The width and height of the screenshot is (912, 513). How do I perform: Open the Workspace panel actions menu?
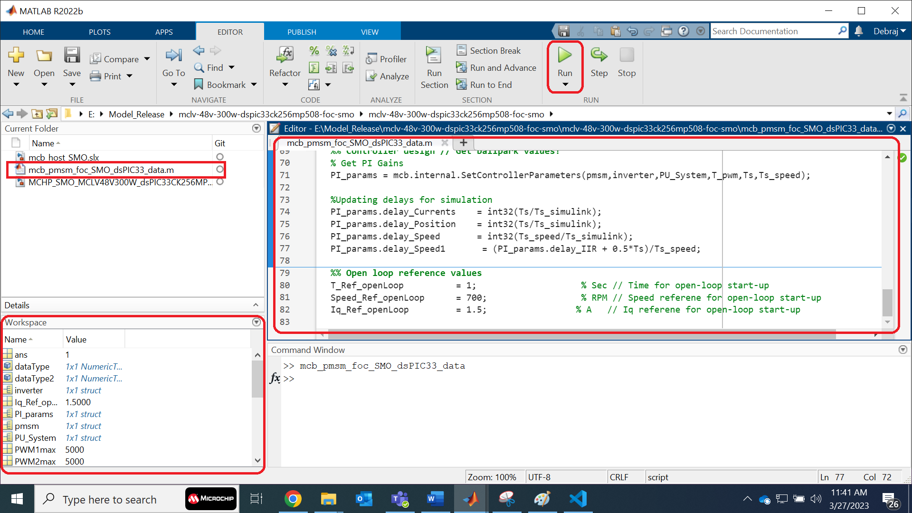(x=256, y=322)
